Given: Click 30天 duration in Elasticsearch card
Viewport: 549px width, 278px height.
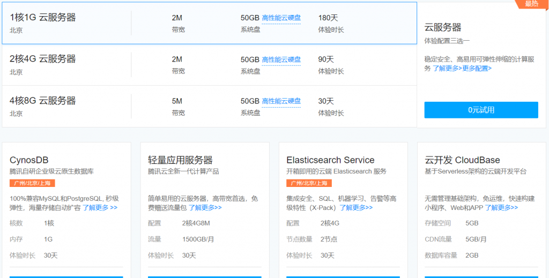Looking at the screenshot, I should point(328,256).
